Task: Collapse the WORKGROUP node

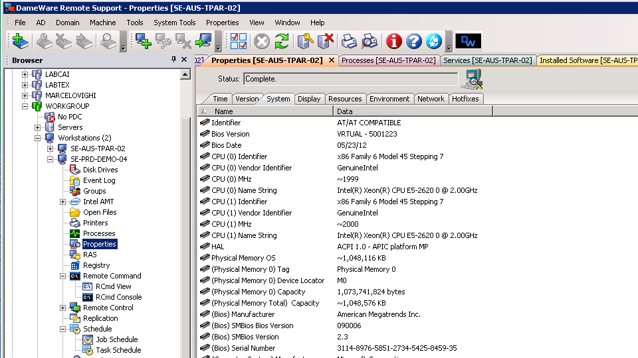Action: click(25, 106)
